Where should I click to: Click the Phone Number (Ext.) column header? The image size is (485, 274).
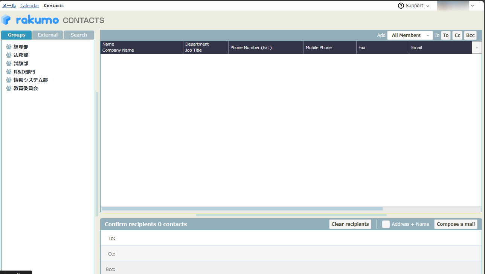(266, 47)
